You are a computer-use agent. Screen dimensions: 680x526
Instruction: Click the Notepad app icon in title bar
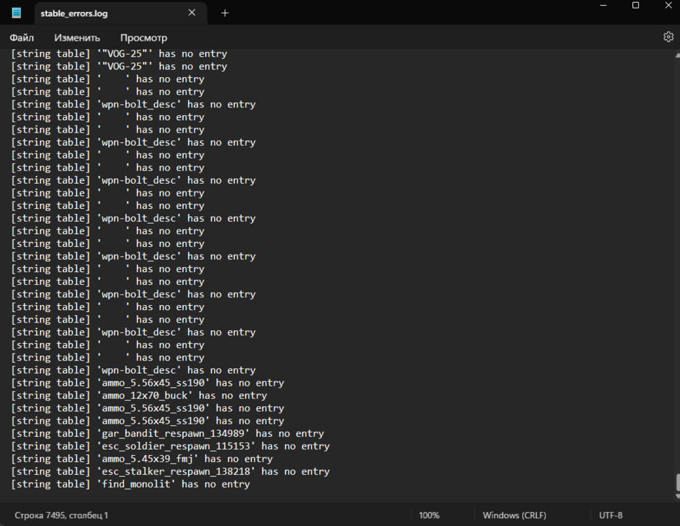tap(16, 13)
